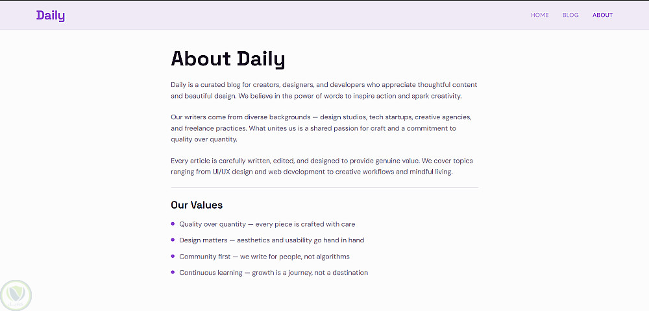The image size is (649, 311).
Task: Click the 'Quality over quantity' list item text
Action: (267, 224)
